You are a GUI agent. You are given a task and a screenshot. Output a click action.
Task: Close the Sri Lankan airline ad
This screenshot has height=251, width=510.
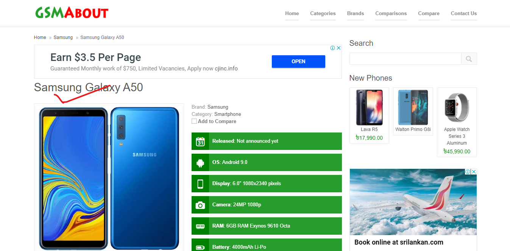click(x=474, y=171)
